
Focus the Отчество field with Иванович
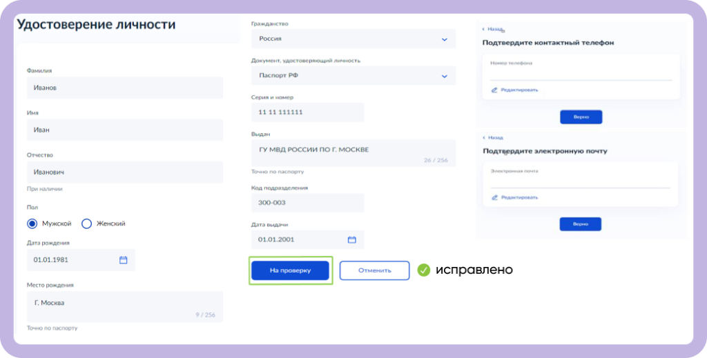pyautogui.click(x=125, y=172)
